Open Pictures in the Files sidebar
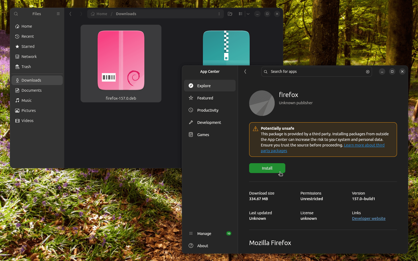Image resolution: width=418 pixels, height=261 pixels. tap(37, 111)
